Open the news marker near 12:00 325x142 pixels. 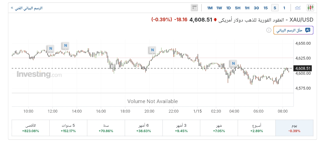[51, 48]
